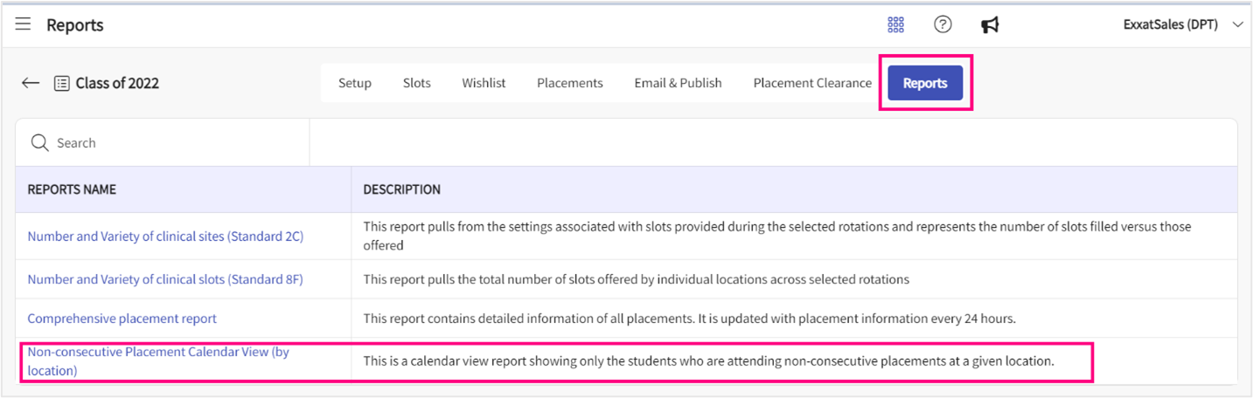Open clinical sites (Standard 2C) report

tap(165, 236)
